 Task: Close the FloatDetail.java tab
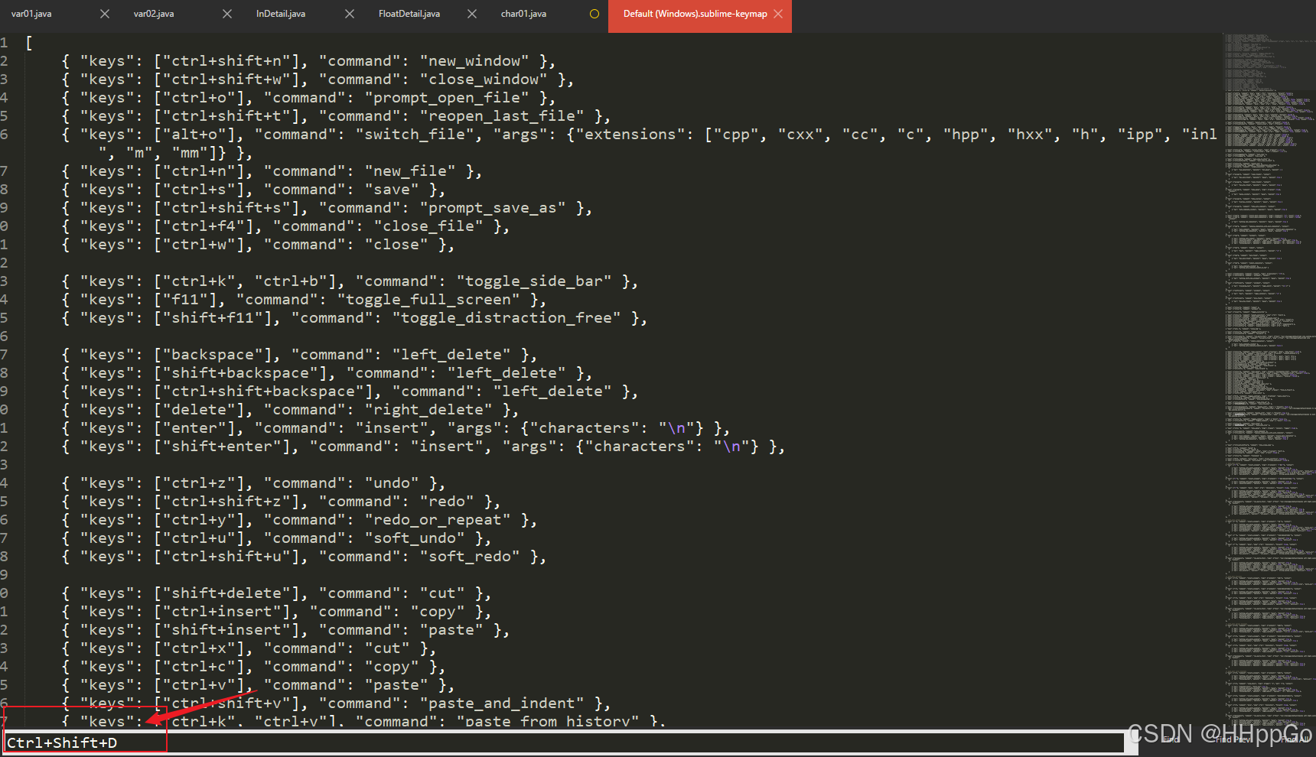(x=472, y=14)
